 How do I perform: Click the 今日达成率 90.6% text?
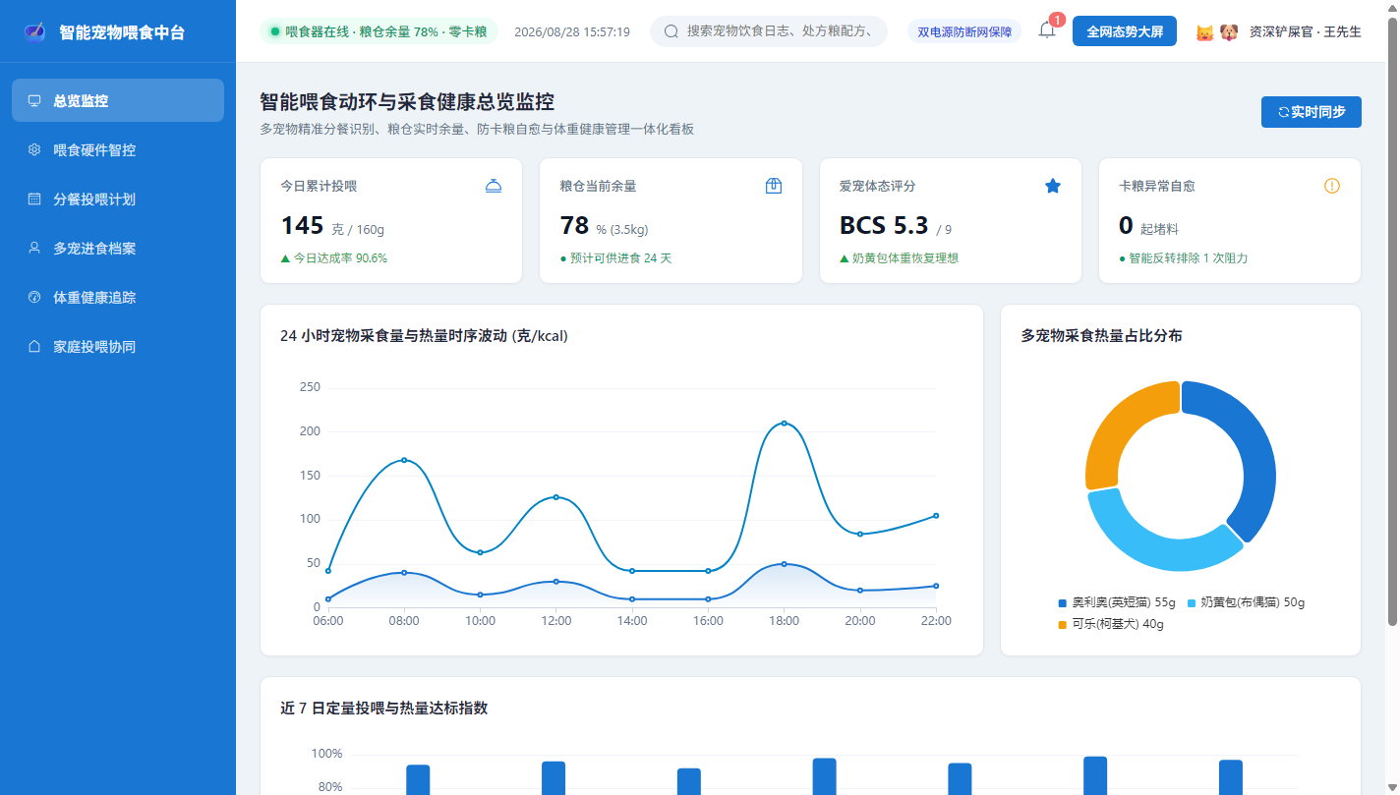[x=333, y=258]
